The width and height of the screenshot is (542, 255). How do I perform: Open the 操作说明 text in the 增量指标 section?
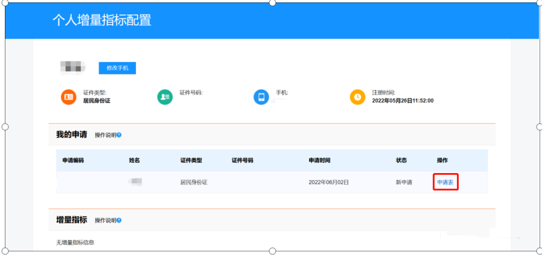pyautogui.click(x=105, y=220)
